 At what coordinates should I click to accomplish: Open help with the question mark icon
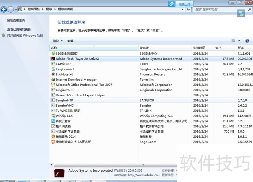247,41
